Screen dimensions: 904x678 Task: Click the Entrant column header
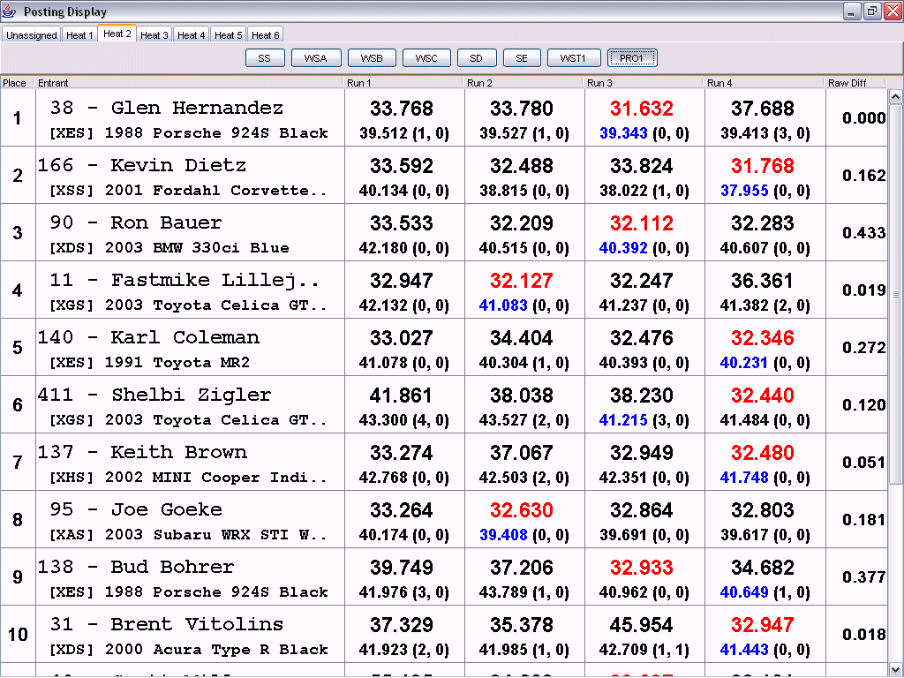(x=188, y=83)
